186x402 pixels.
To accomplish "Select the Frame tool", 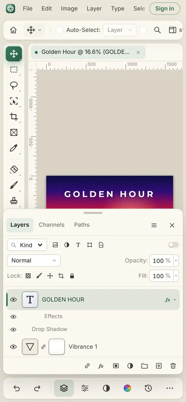I will (14, 132).
